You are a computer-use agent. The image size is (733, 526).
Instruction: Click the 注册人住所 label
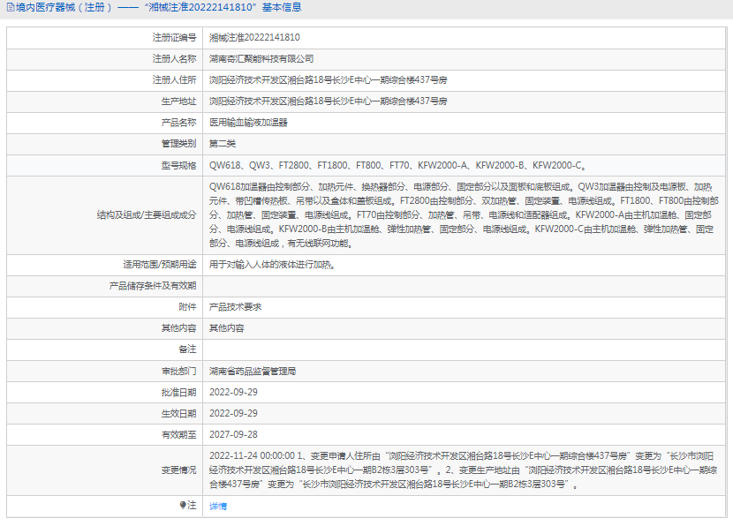coord(174,80)
